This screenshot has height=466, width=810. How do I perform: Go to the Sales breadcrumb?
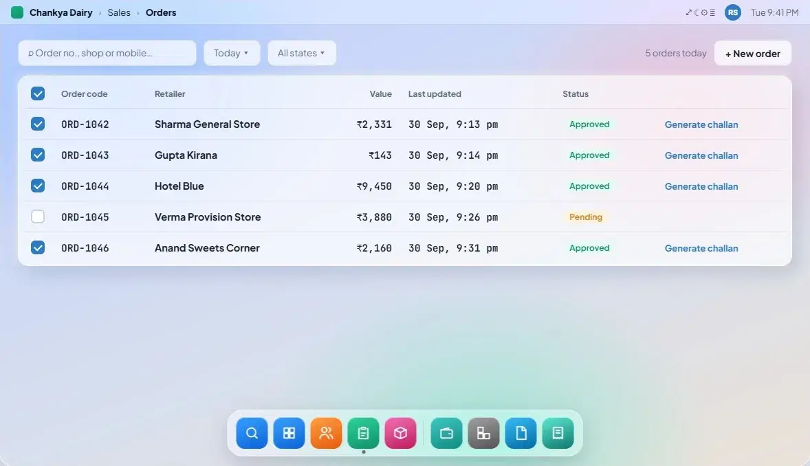point(119,12)
